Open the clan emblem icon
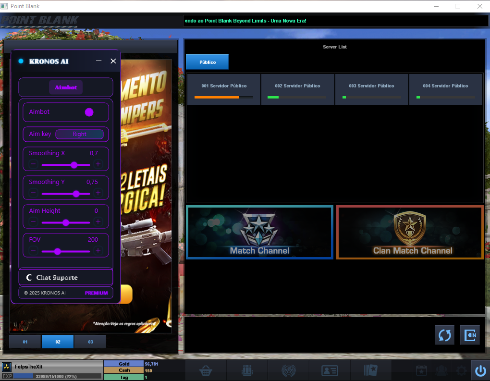Viewport: 490px width, 381px height. [x=288, y=370]
